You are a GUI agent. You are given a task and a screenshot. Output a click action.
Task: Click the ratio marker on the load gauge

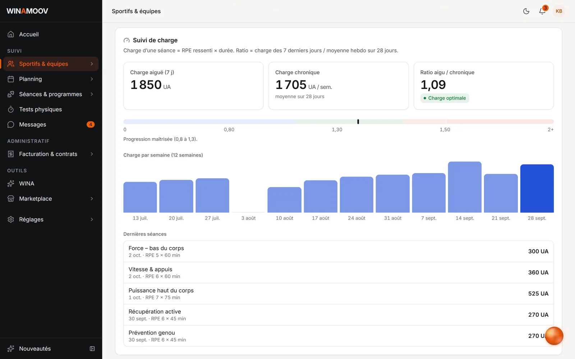point(358,122)
